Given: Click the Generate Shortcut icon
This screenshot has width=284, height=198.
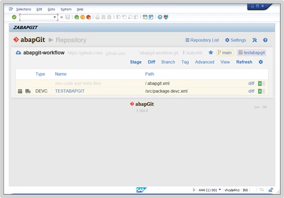Looking at the screenshot, I should [151, 17].
